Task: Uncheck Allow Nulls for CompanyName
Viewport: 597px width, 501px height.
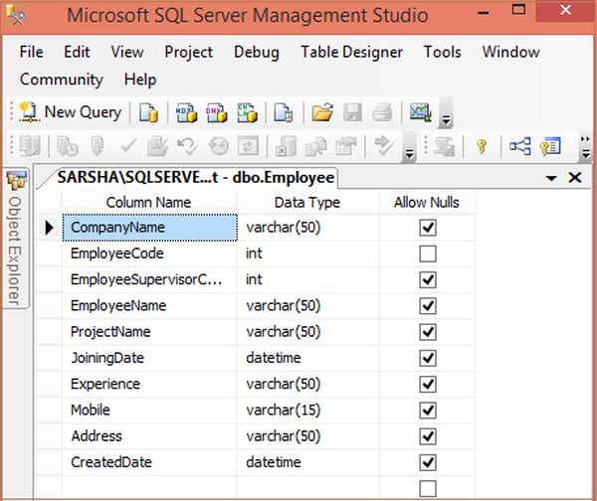Action: click(x=427, y=228)
